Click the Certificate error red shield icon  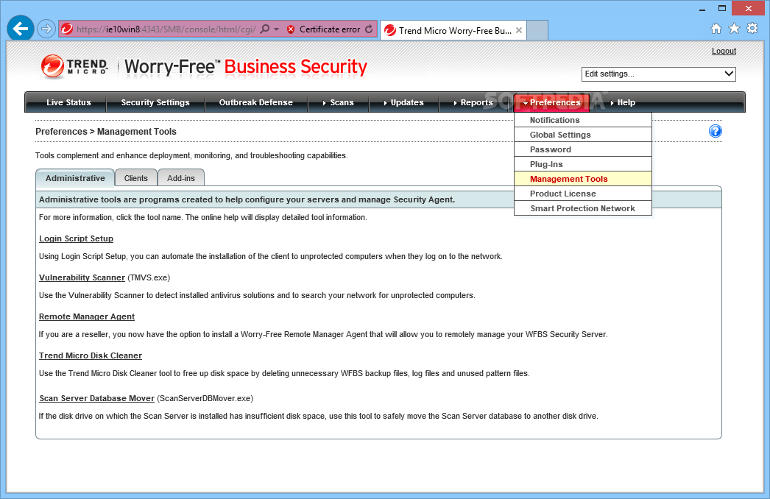[291, 29]
